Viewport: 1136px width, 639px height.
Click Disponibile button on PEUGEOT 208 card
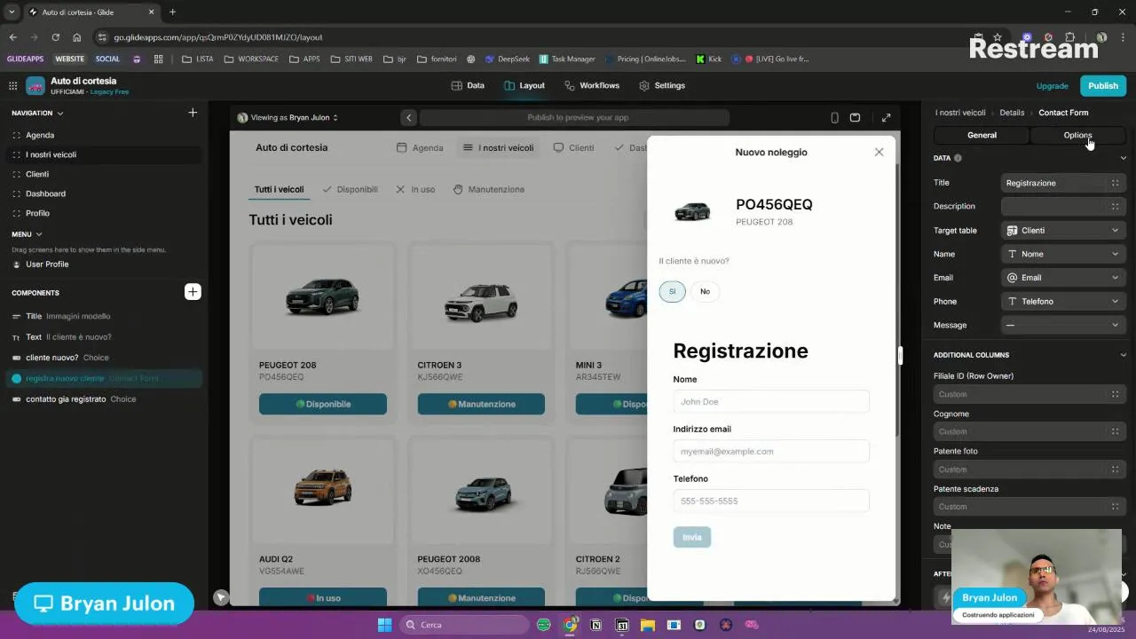coord(323,404)
